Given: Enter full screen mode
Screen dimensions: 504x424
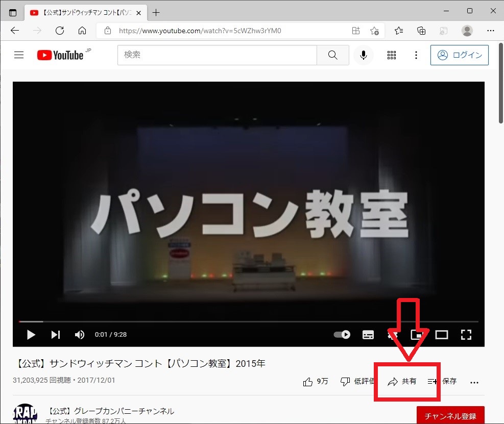Looking at the screenshot, I should [x=466, y=335].
